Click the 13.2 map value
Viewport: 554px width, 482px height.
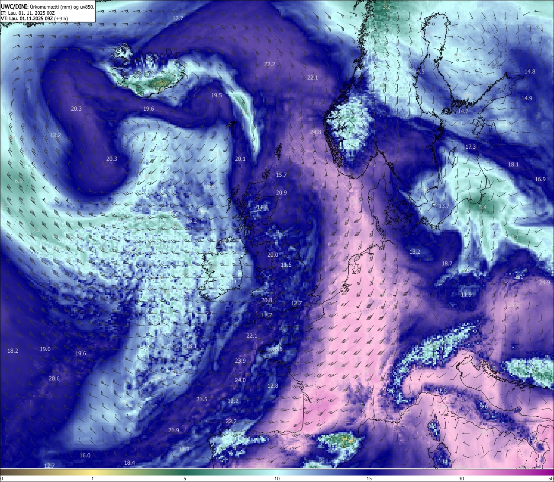click(x=415, y=251)
